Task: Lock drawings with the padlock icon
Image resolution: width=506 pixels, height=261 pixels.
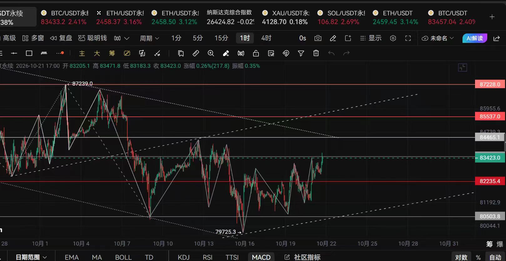Action: 256,53
